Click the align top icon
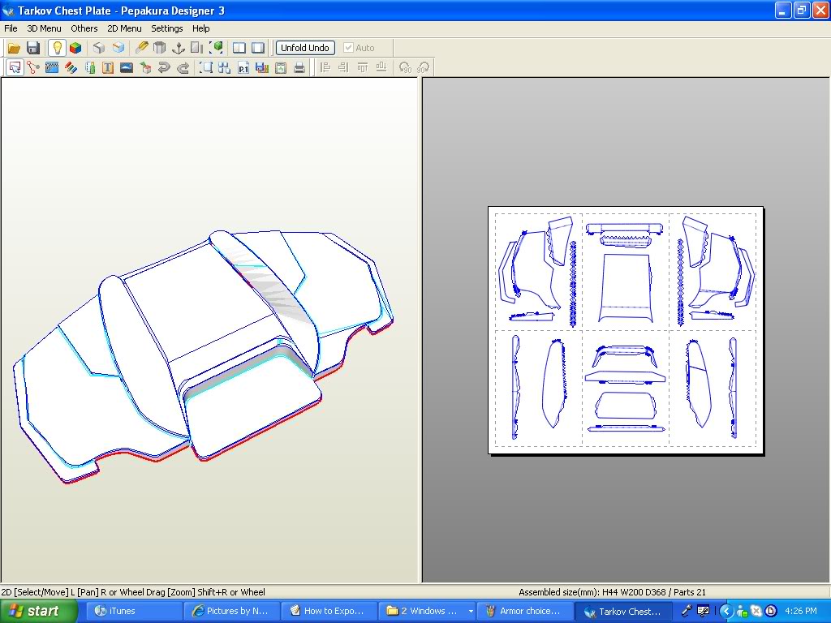Image resolution: width=831 pixels, height=623 pixels. tap(363, 68)
